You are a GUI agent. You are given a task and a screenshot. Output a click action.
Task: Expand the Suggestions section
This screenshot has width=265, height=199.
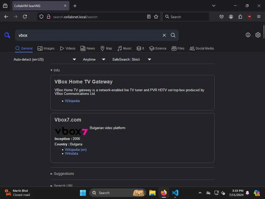tap(62, 174)
